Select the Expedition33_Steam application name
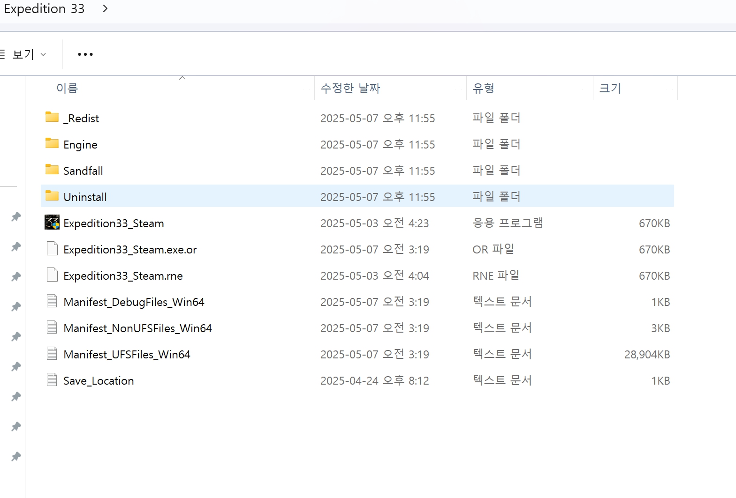This screenshot has width=736, height=498. [x=114, y=223]
